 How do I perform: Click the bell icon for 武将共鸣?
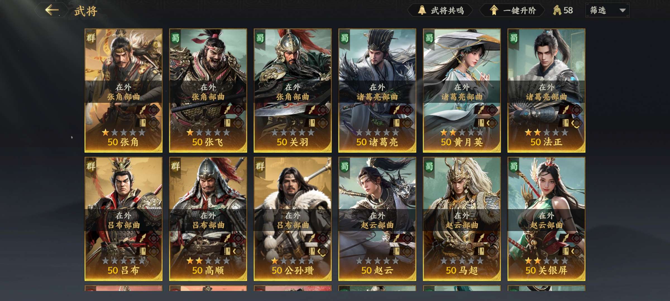click(x=422, y=10)
